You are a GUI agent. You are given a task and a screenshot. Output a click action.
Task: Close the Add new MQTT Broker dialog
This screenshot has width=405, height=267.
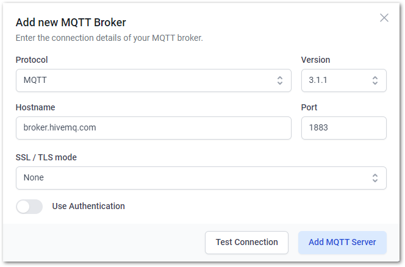pos(384,18)
